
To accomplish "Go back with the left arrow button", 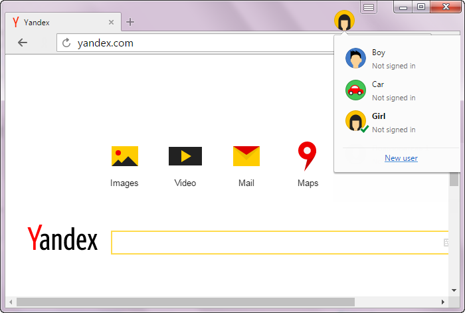I will pos(22,43).
